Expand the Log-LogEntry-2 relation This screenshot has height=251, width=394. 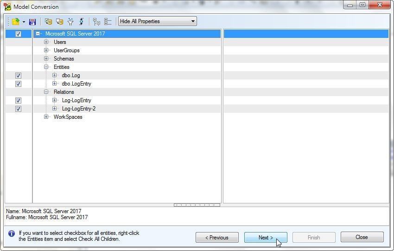[54, 109]
